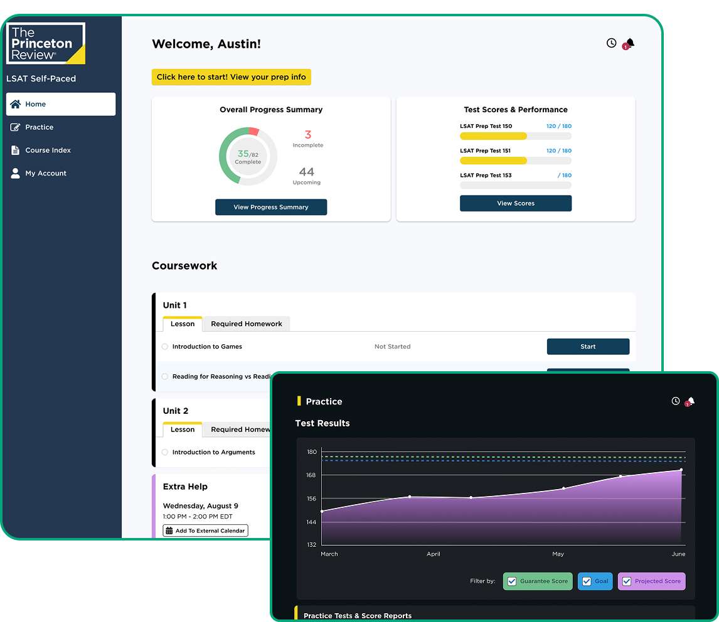Click the Practice pencil icon in sidebar
Image resolution: width=719 pixels, height=622 pixels.
tap(16, 127)
